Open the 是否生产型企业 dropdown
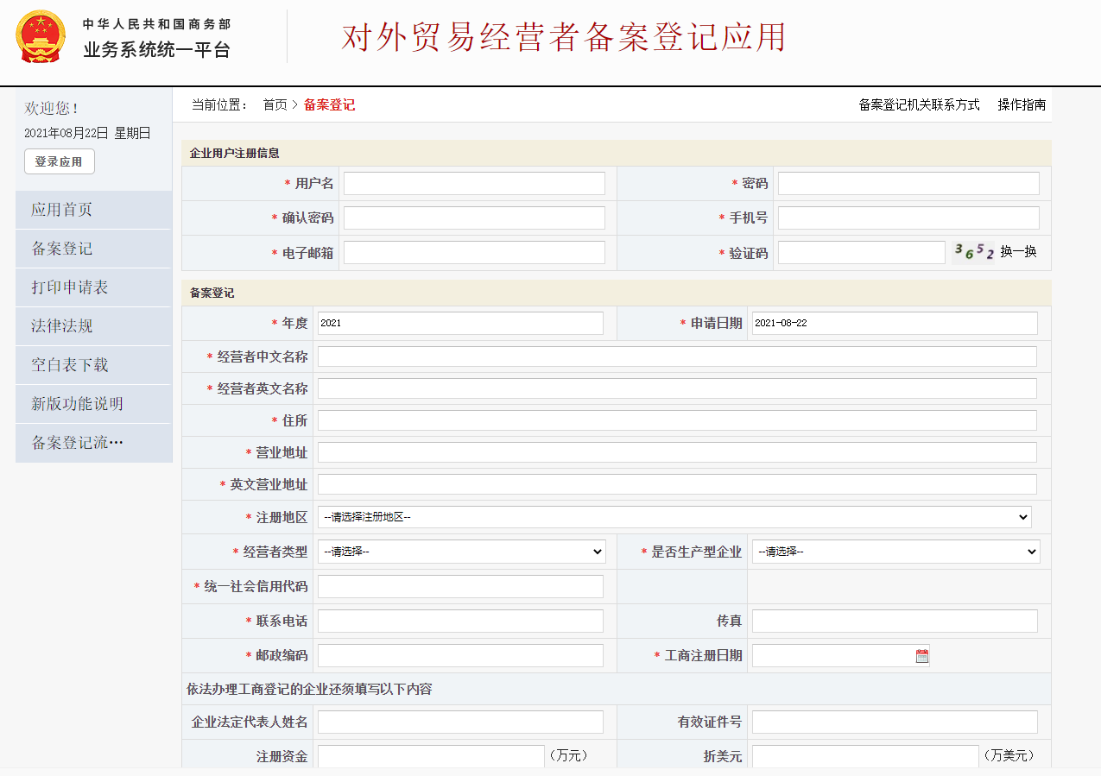Image resolution: width=1101 pixels, height=776 pixels. click(x=895, y=552)
